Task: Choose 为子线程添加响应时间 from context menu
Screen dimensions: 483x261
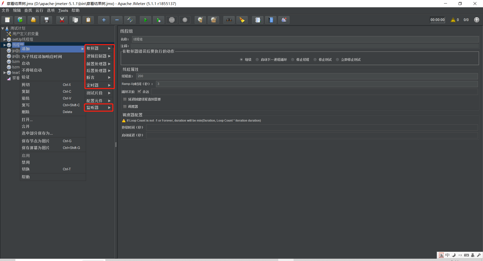Action: (53, 57)
